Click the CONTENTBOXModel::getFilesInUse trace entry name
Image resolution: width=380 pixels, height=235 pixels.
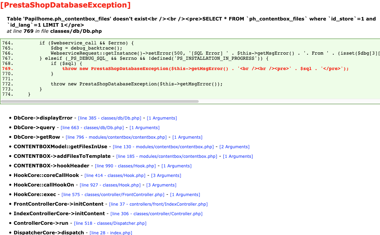coord(60,147)
